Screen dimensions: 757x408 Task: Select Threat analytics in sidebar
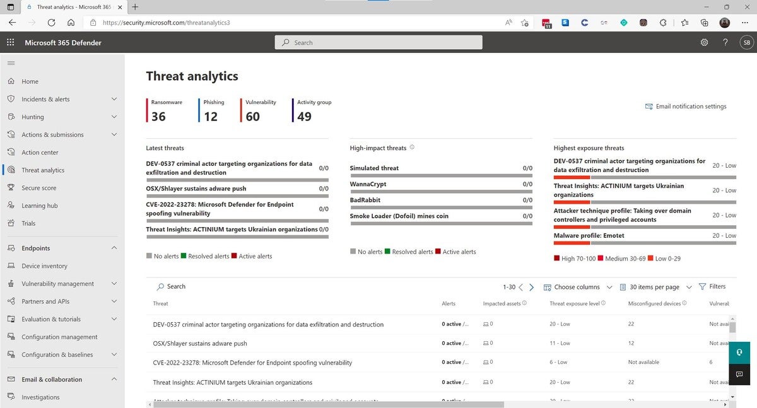(x=43, y=170)
